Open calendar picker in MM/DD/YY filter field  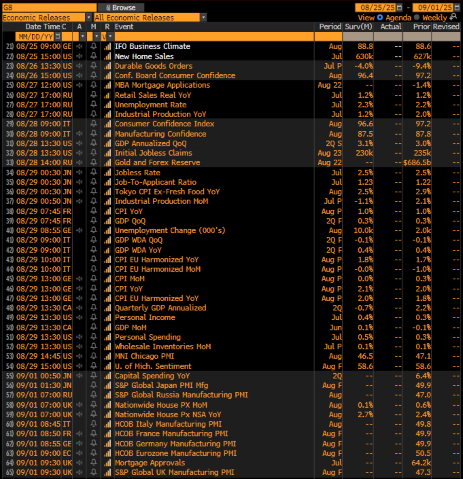[58, 36]
